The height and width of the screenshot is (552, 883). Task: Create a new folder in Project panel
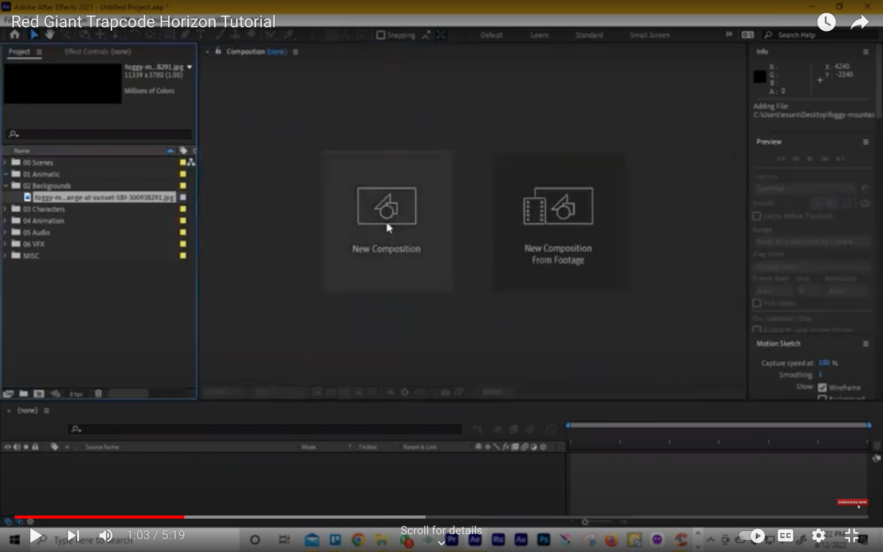coord(24,393)
